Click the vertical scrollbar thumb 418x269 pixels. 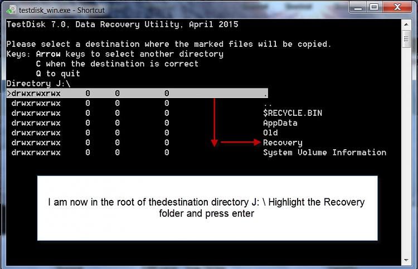click(406, 39)
